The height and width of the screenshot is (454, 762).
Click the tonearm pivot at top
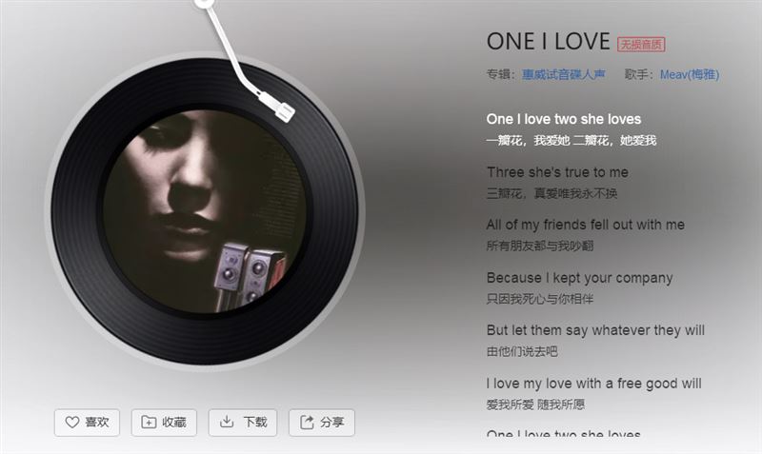tap(204, 3)
